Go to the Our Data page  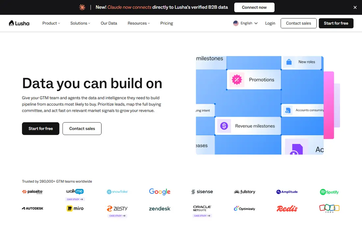(x=109, y=23)
